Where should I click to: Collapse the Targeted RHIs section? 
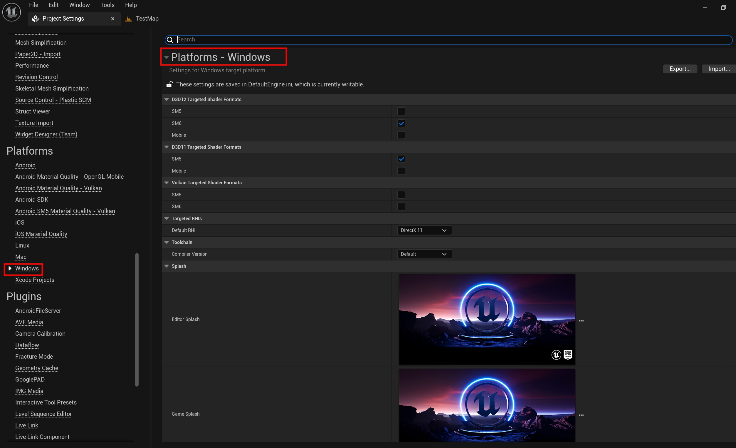click(166, 219)
